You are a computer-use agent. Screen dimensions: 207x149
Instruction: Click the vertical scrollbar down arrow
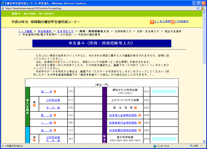click(205, 141)
